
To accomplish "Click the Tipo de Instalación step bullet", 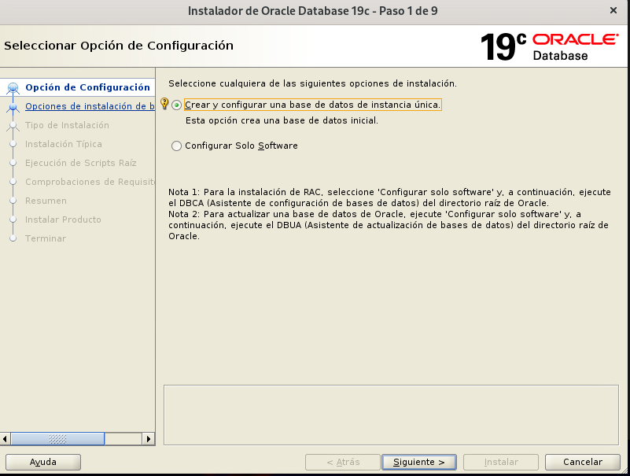I will coord(13,125).
